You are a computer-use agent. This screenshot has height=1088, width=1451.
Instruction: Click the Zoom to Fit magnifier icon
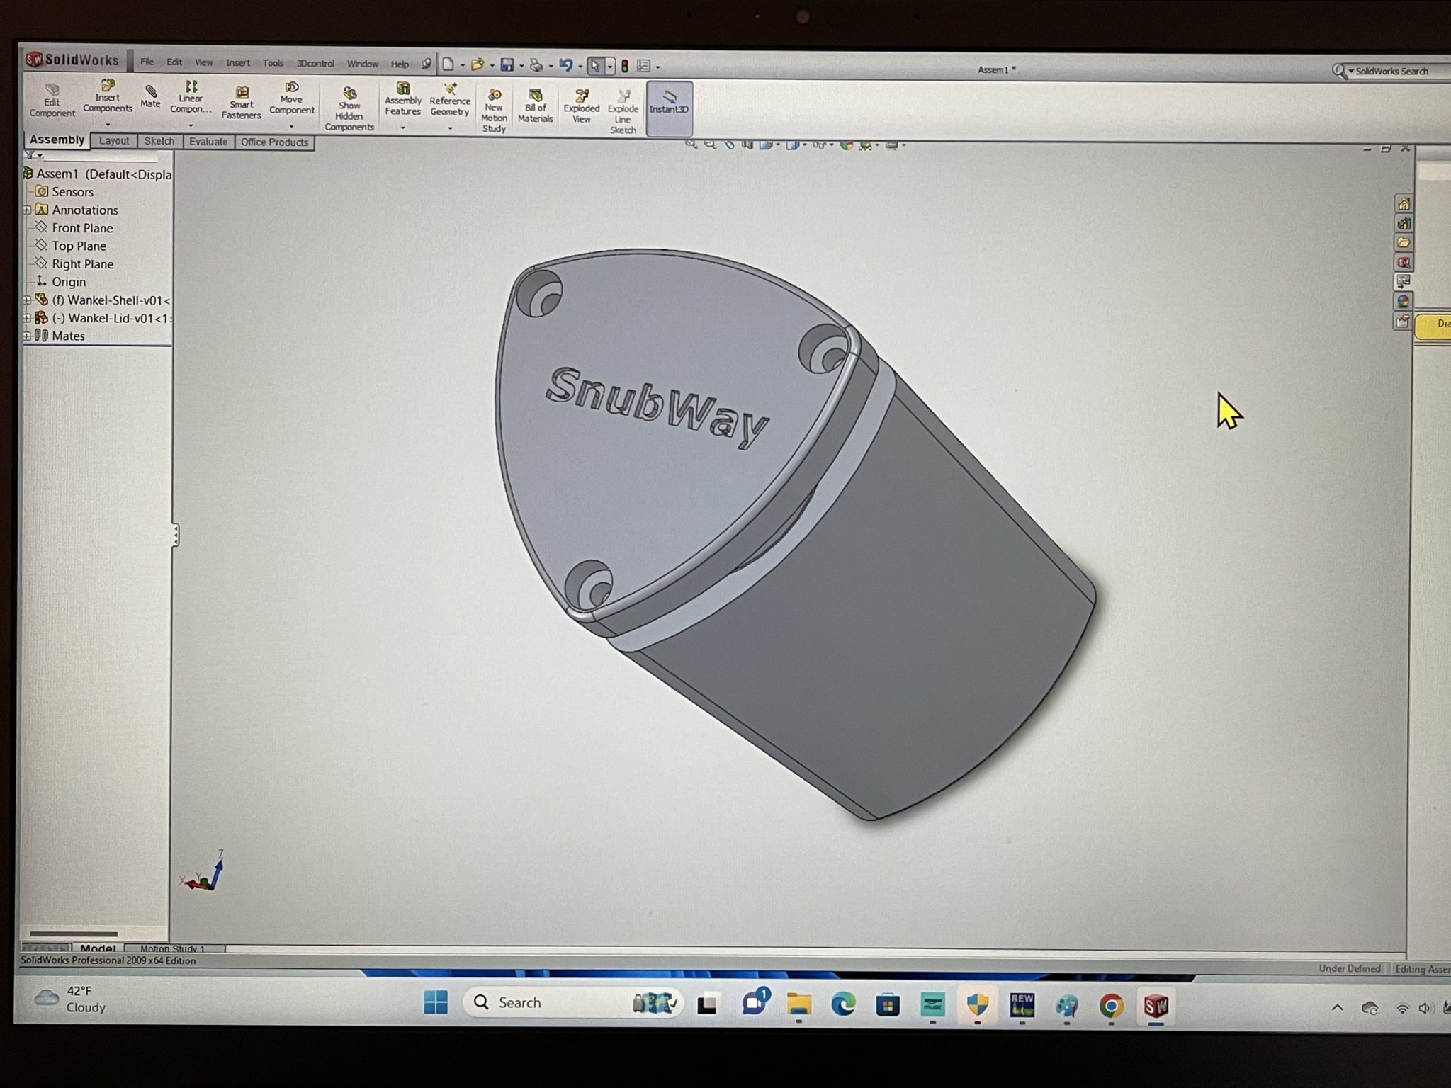click(691, 144)
